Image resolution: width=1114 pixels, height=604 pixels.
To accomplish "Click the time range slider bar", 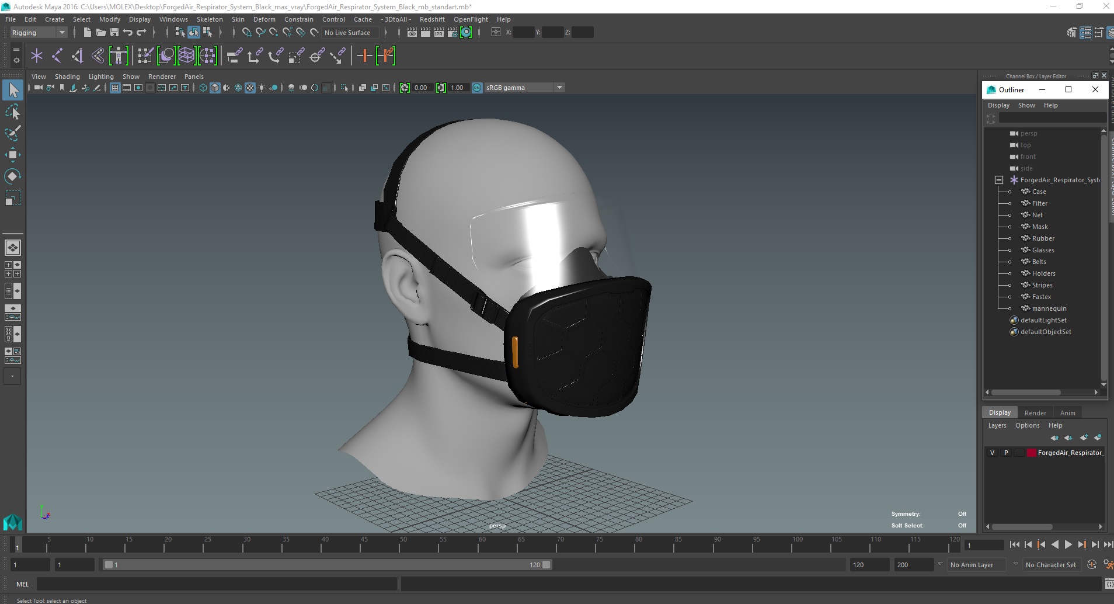I will click(x=326, y=565).
